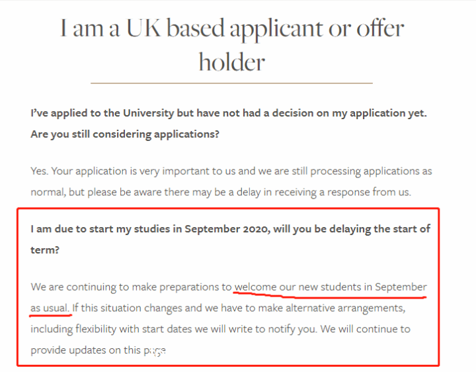Image resolution: width=476 pixels, height=372 pixels.
Task: Click the question 'I've applied to the University'
Action: (229, 113)
